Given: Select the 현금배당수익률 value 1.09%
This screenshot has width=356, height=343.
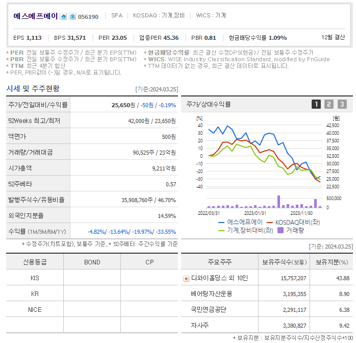Looking at the screenshot, I should pos(277,38).
